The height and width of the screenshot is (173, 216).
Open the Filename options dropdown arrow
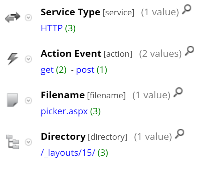pos(28,101)
